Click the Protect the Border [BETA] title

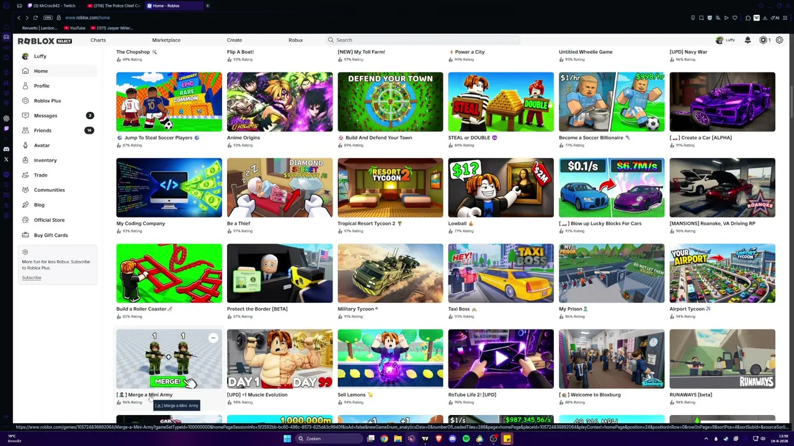[257, 309]
